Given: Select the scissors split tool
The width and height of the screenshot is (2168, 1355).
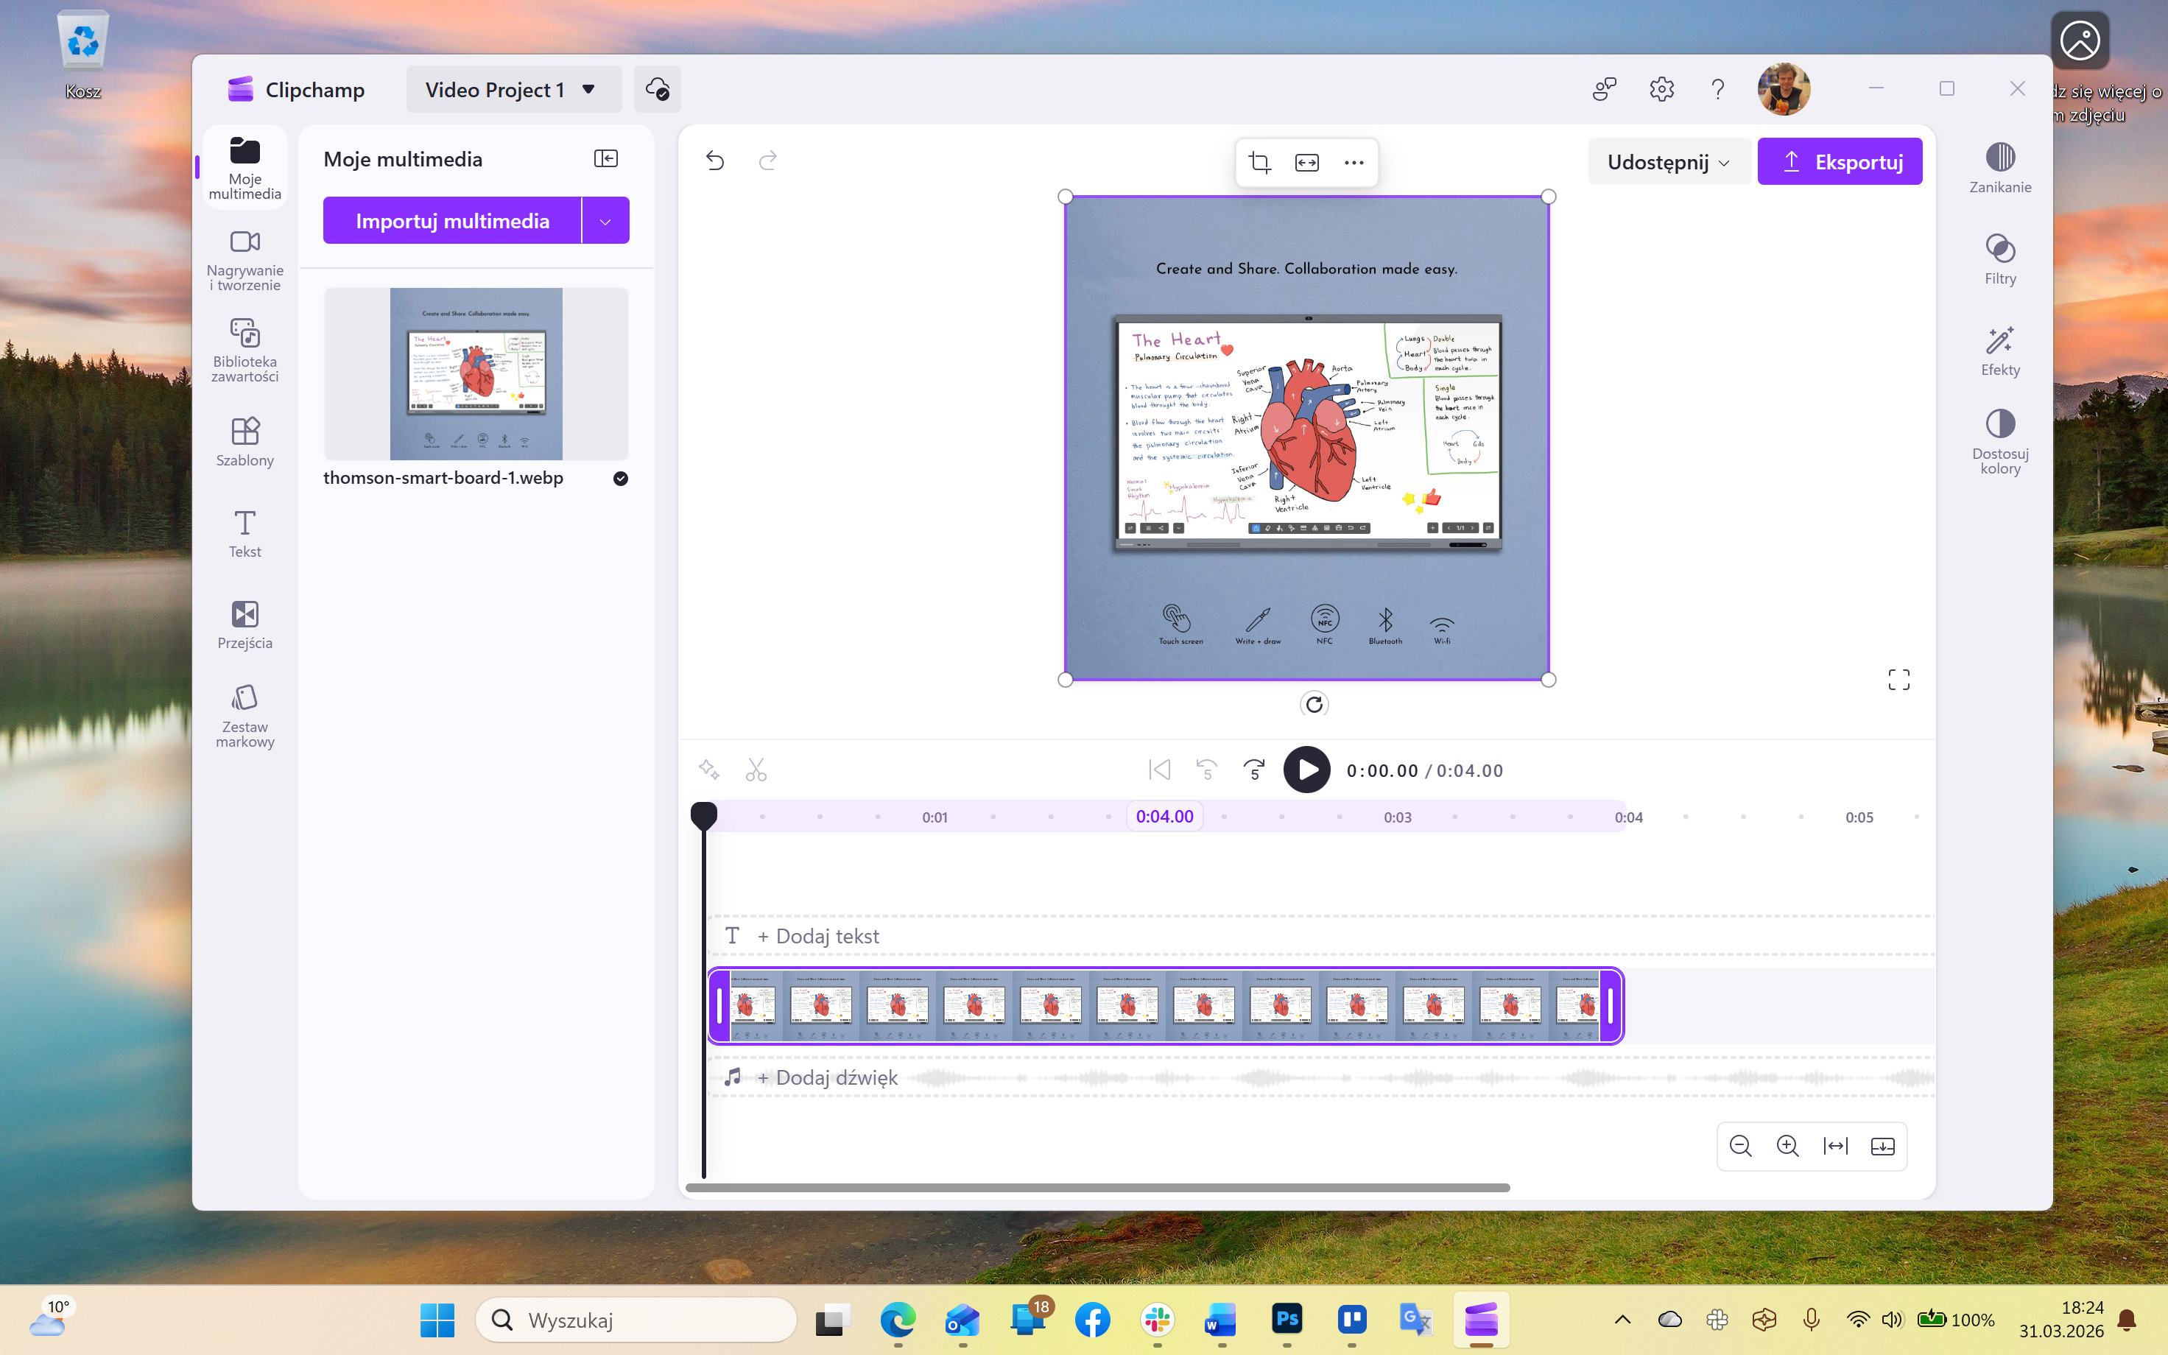Looking at the screenshot, I should pyautogui.click(x=756, y=770).
